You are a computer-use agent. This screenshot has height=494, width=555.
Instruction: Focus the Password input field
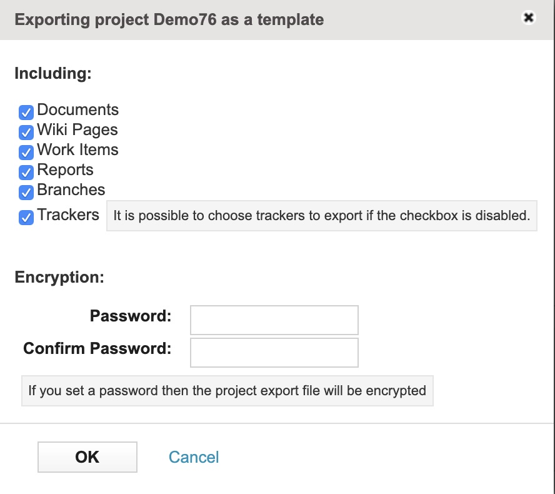click(x=274, y=320)
